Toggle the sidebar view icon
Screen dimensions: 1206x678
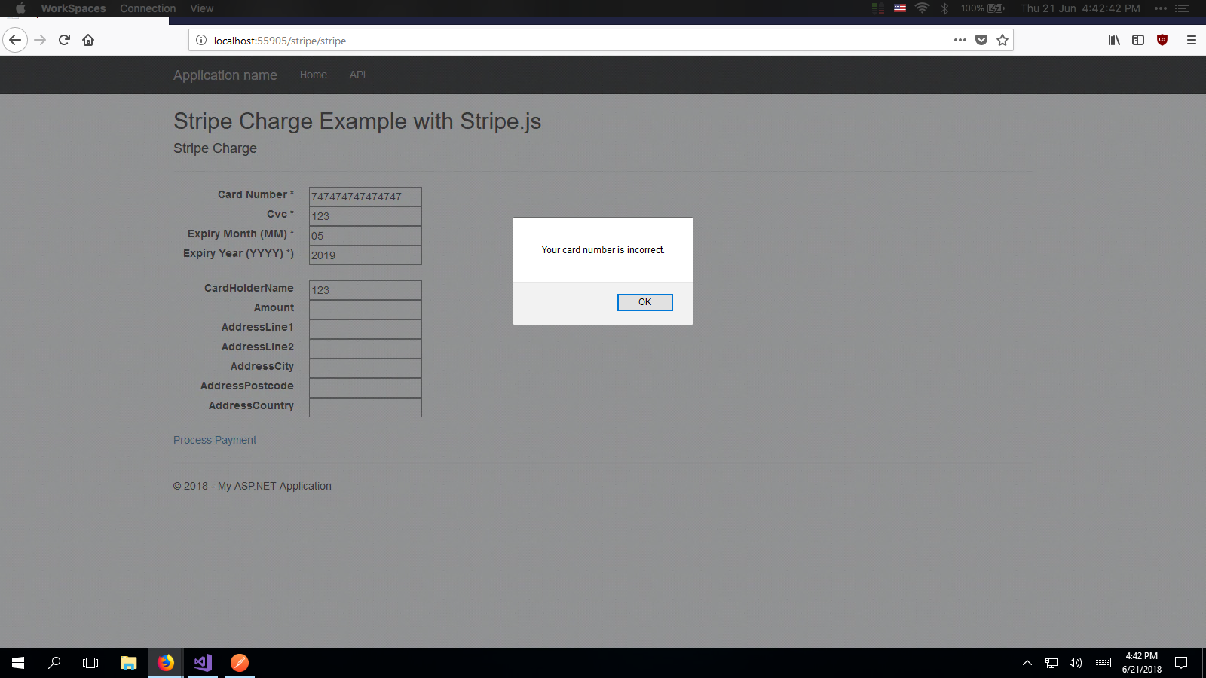1138,40
